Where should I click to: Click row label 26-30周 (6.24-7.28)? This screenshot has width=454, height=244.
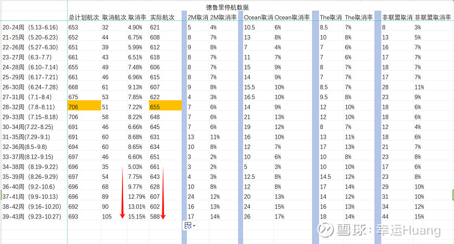[31, 87]
